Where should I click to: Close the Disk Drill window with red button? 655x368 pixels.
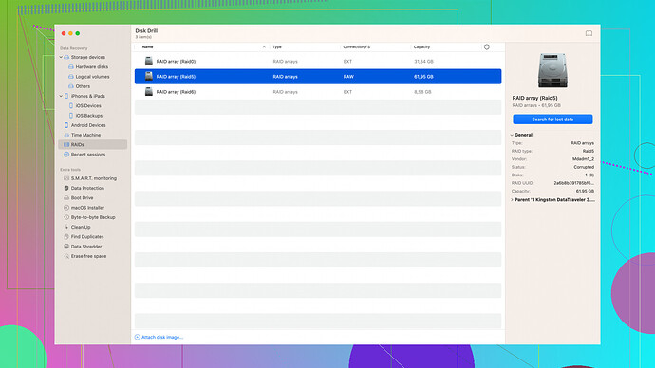64,33
